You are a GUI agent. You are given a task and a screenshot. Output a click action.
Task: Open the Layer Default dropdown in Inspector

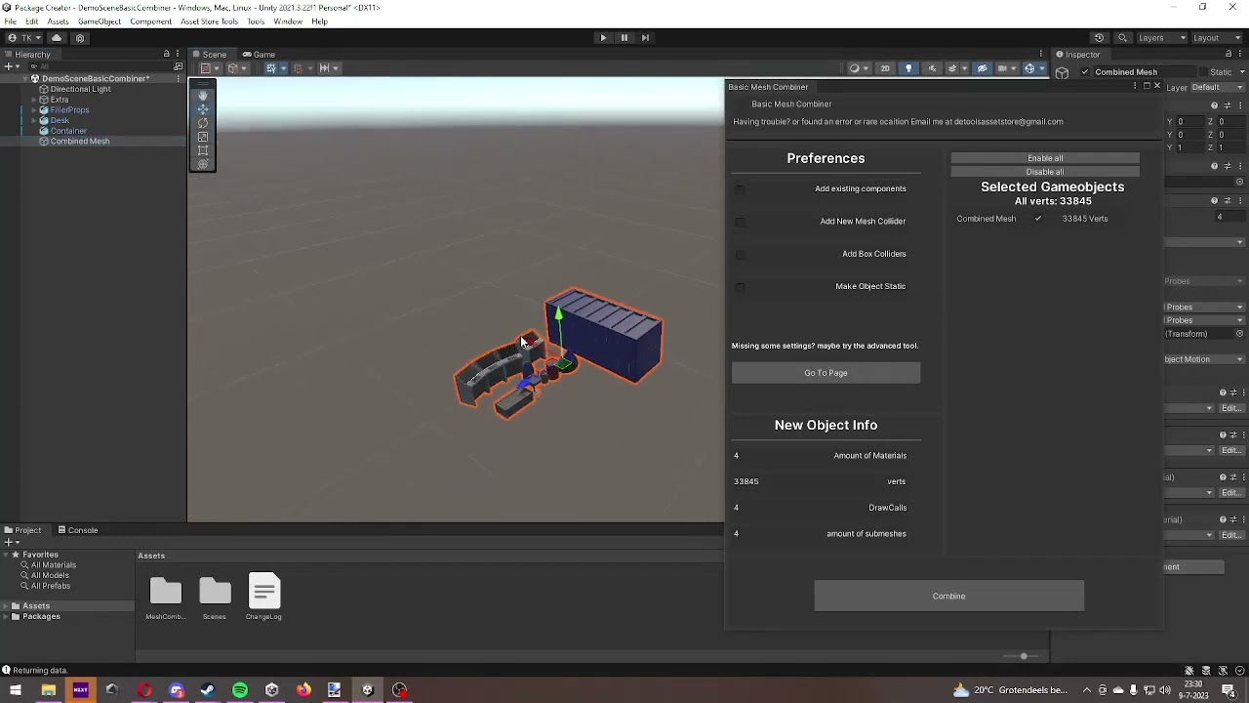pos(1217,87)
